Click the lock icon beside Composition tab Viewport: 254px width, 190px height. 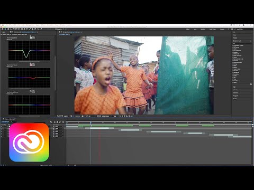point(60,32)
